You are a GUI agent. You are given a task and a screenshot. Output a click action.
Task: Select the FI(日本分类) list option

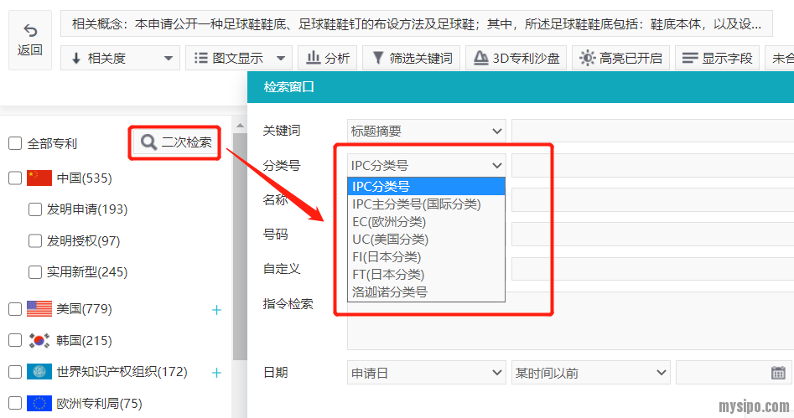coord(387,257)
